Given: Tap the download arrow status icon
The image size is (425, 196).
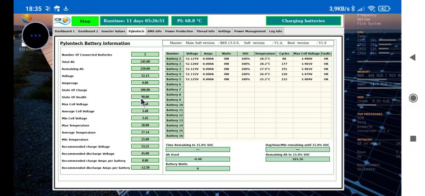Looking at the screenshot, I should click(x=66, y=8).
